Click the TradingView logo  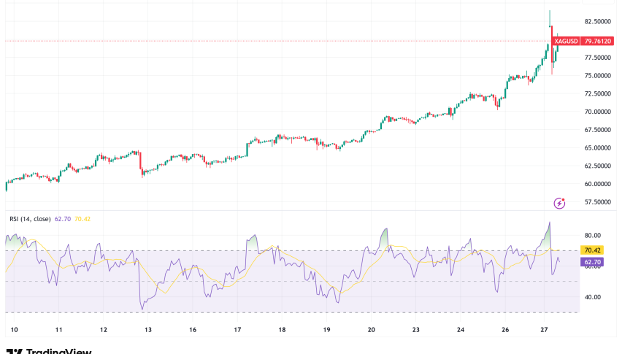click(48, 350)
